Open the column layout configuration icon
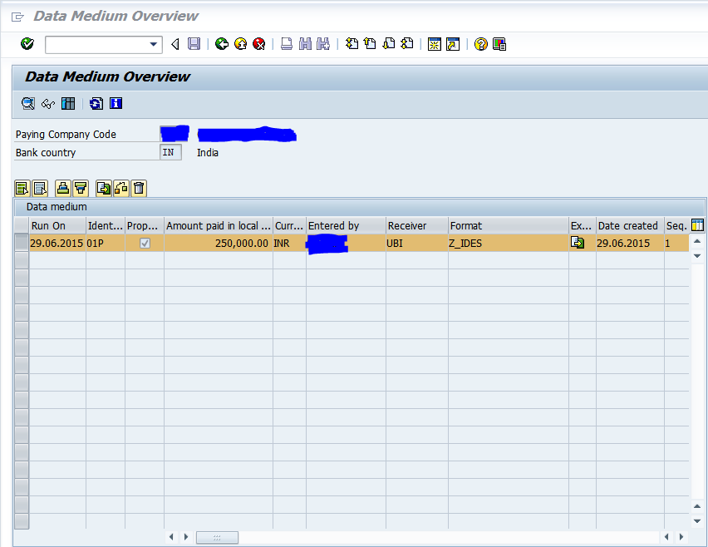The image size is (708, 547). coord(67,103)
